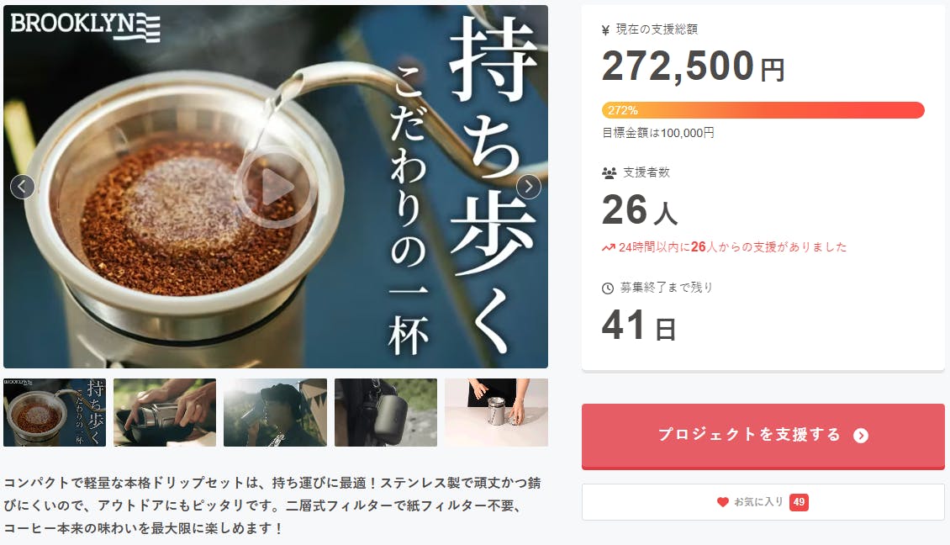Click the heart icon in favorites button
The width and height of the screenshot is (950, 545).
[722, 502]
